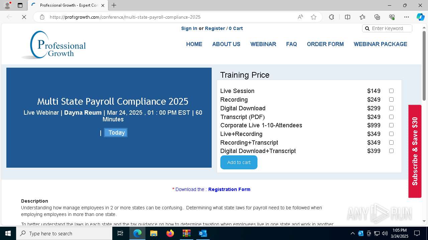Show hidden system tray icons

(x=352, y=233)
